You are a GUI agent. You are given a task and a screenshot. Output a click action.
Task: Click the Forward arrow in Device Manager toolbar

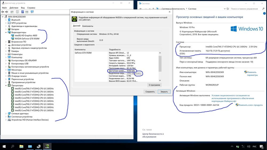(x=7, y=12)
